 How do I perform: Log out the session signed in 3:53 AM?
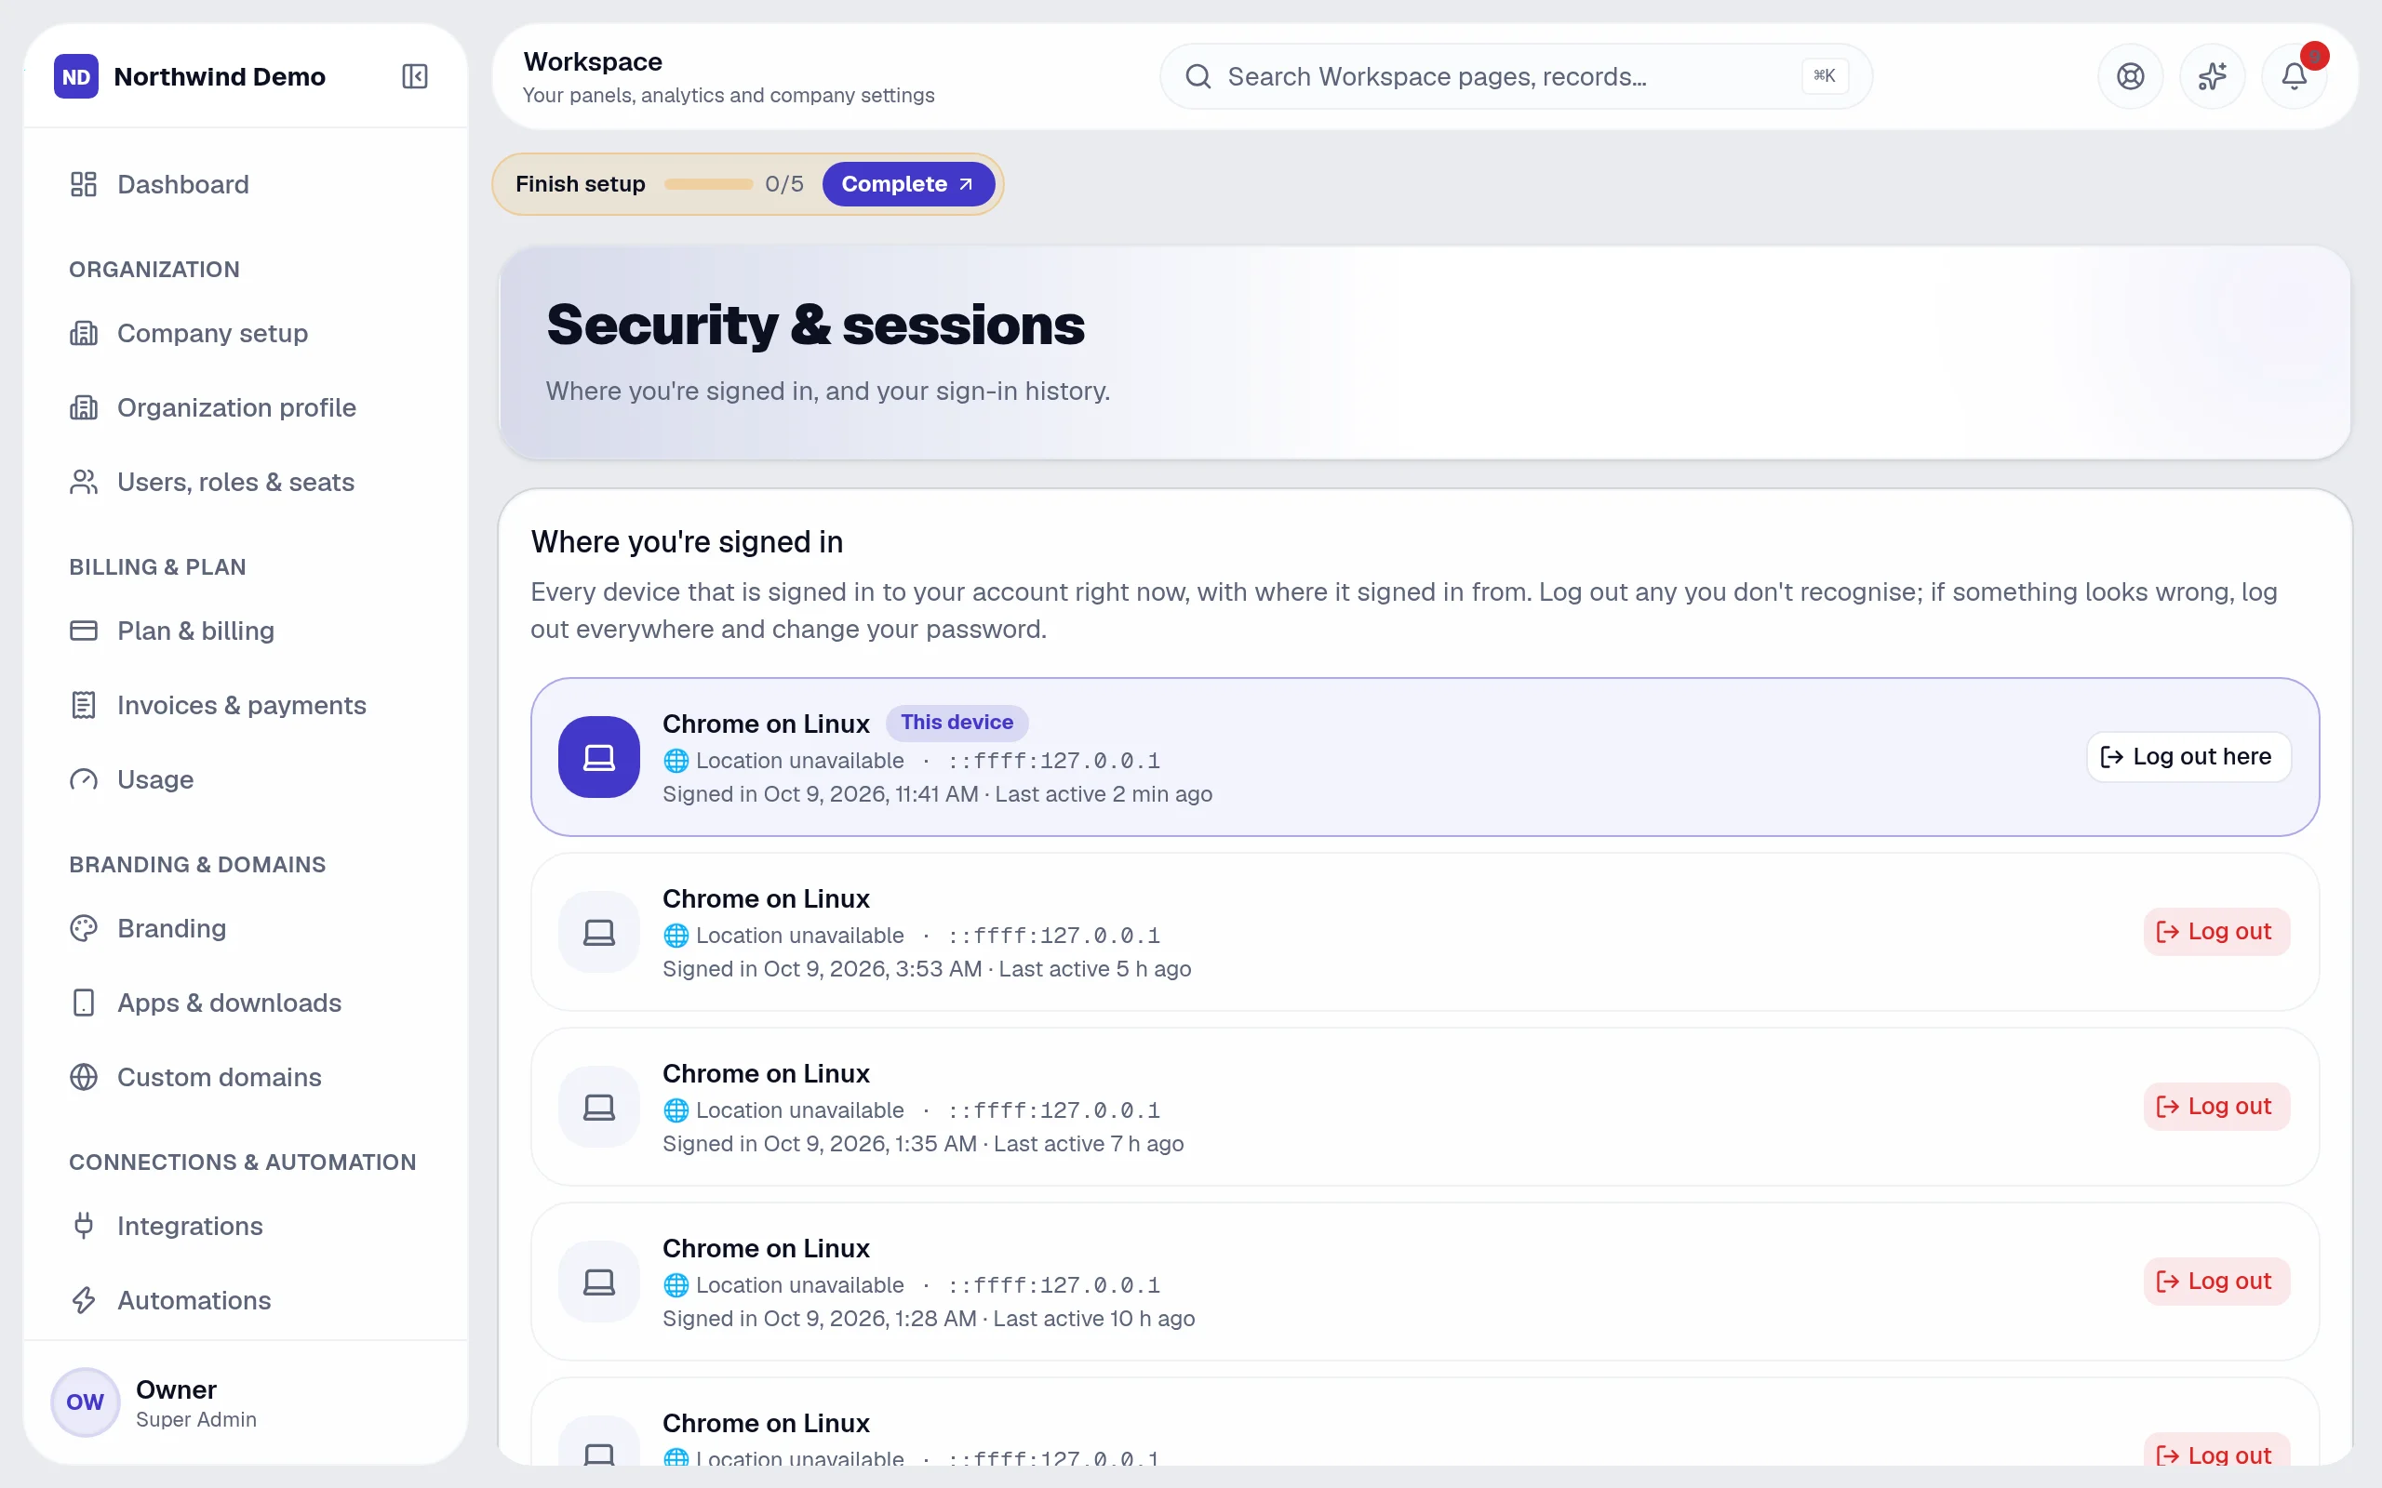[x=2215, y=932]
